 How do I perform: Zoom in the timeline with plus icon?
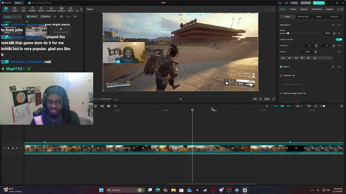coord(341,106)
